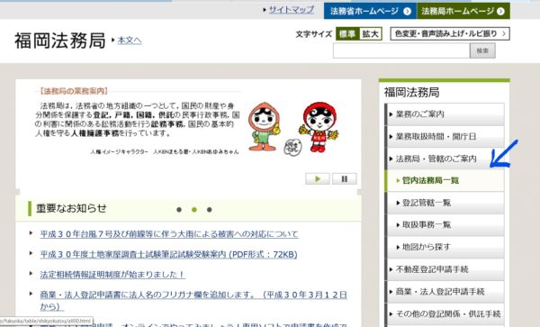Click the slideshow play button

(x=318, y=179)
